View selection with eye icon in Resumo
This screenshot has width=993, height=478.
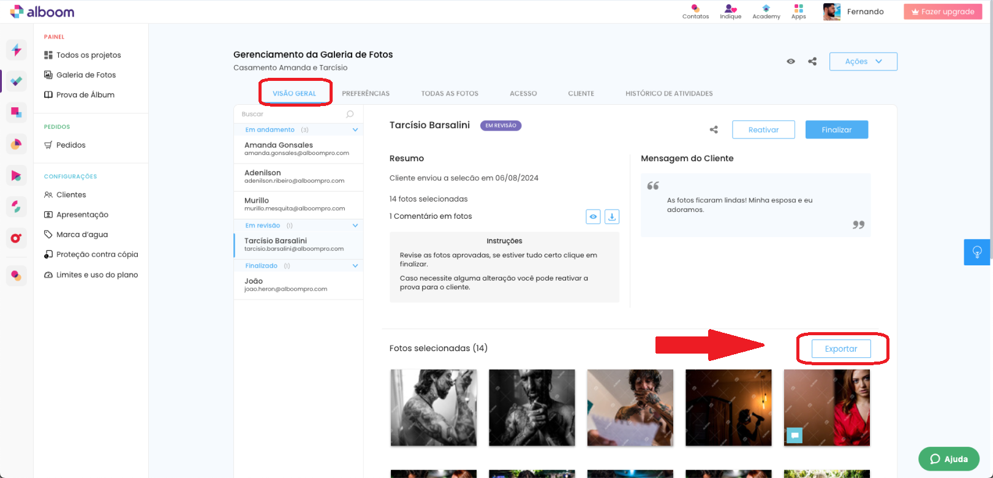click(593, 216)
